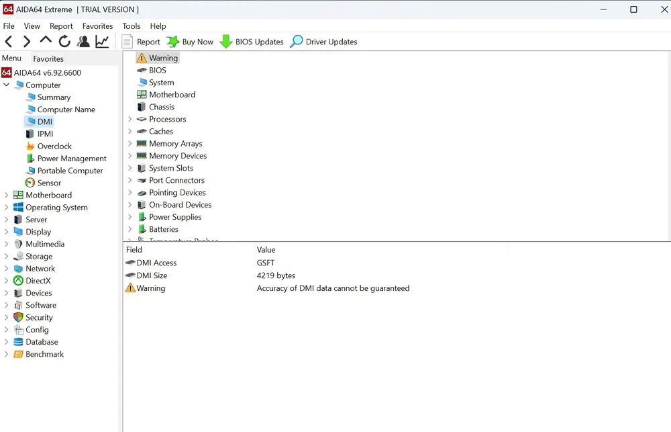The width and height of the screenshot is (671, 432).
Task: Click the AIDA64 v6.92.6600 root icon
Action: point(7,73)
